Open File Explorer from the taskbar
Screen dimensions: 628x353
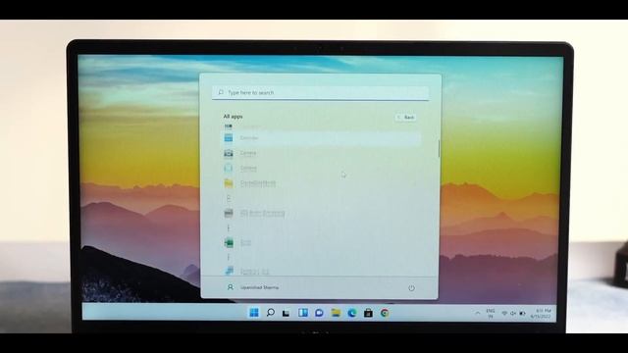336,313
